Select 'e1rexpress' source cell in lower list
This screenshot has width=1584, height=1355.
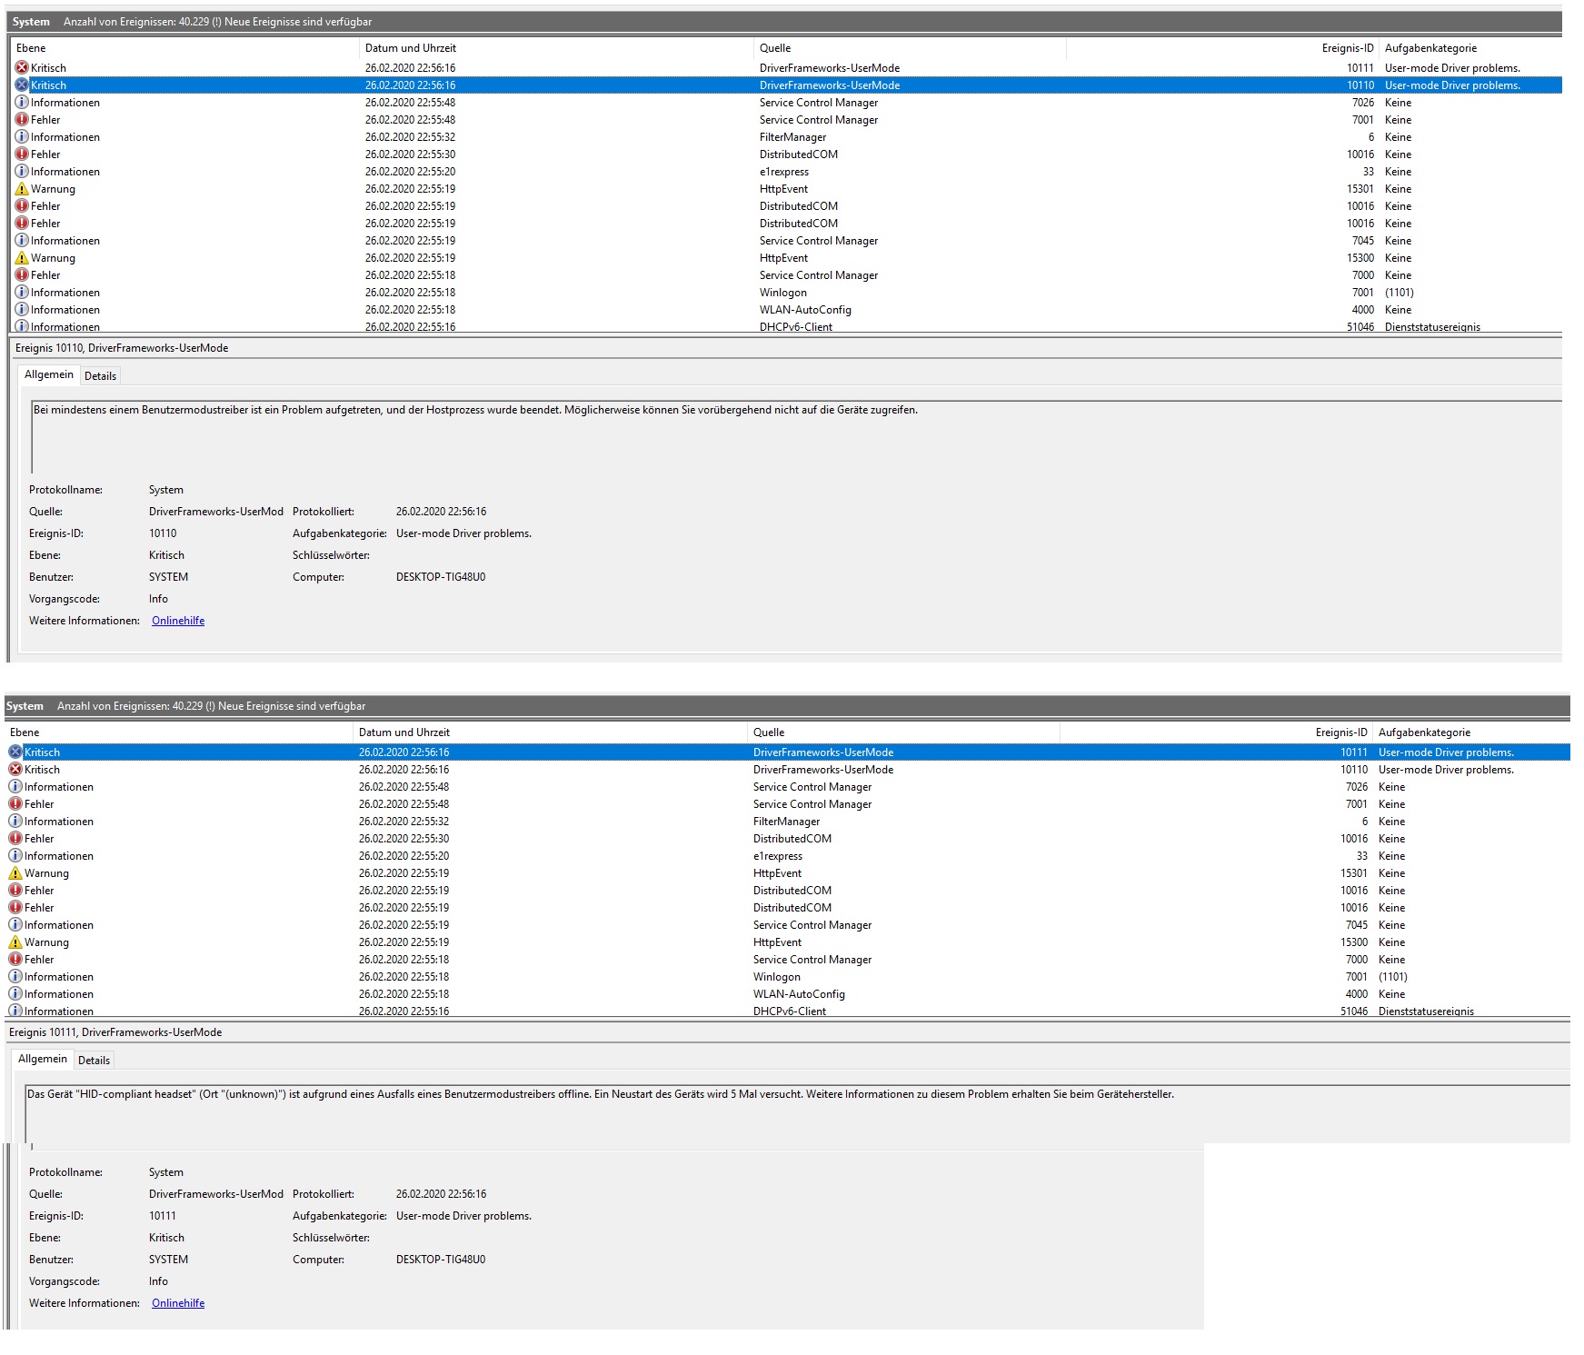[x=778, y=856]
